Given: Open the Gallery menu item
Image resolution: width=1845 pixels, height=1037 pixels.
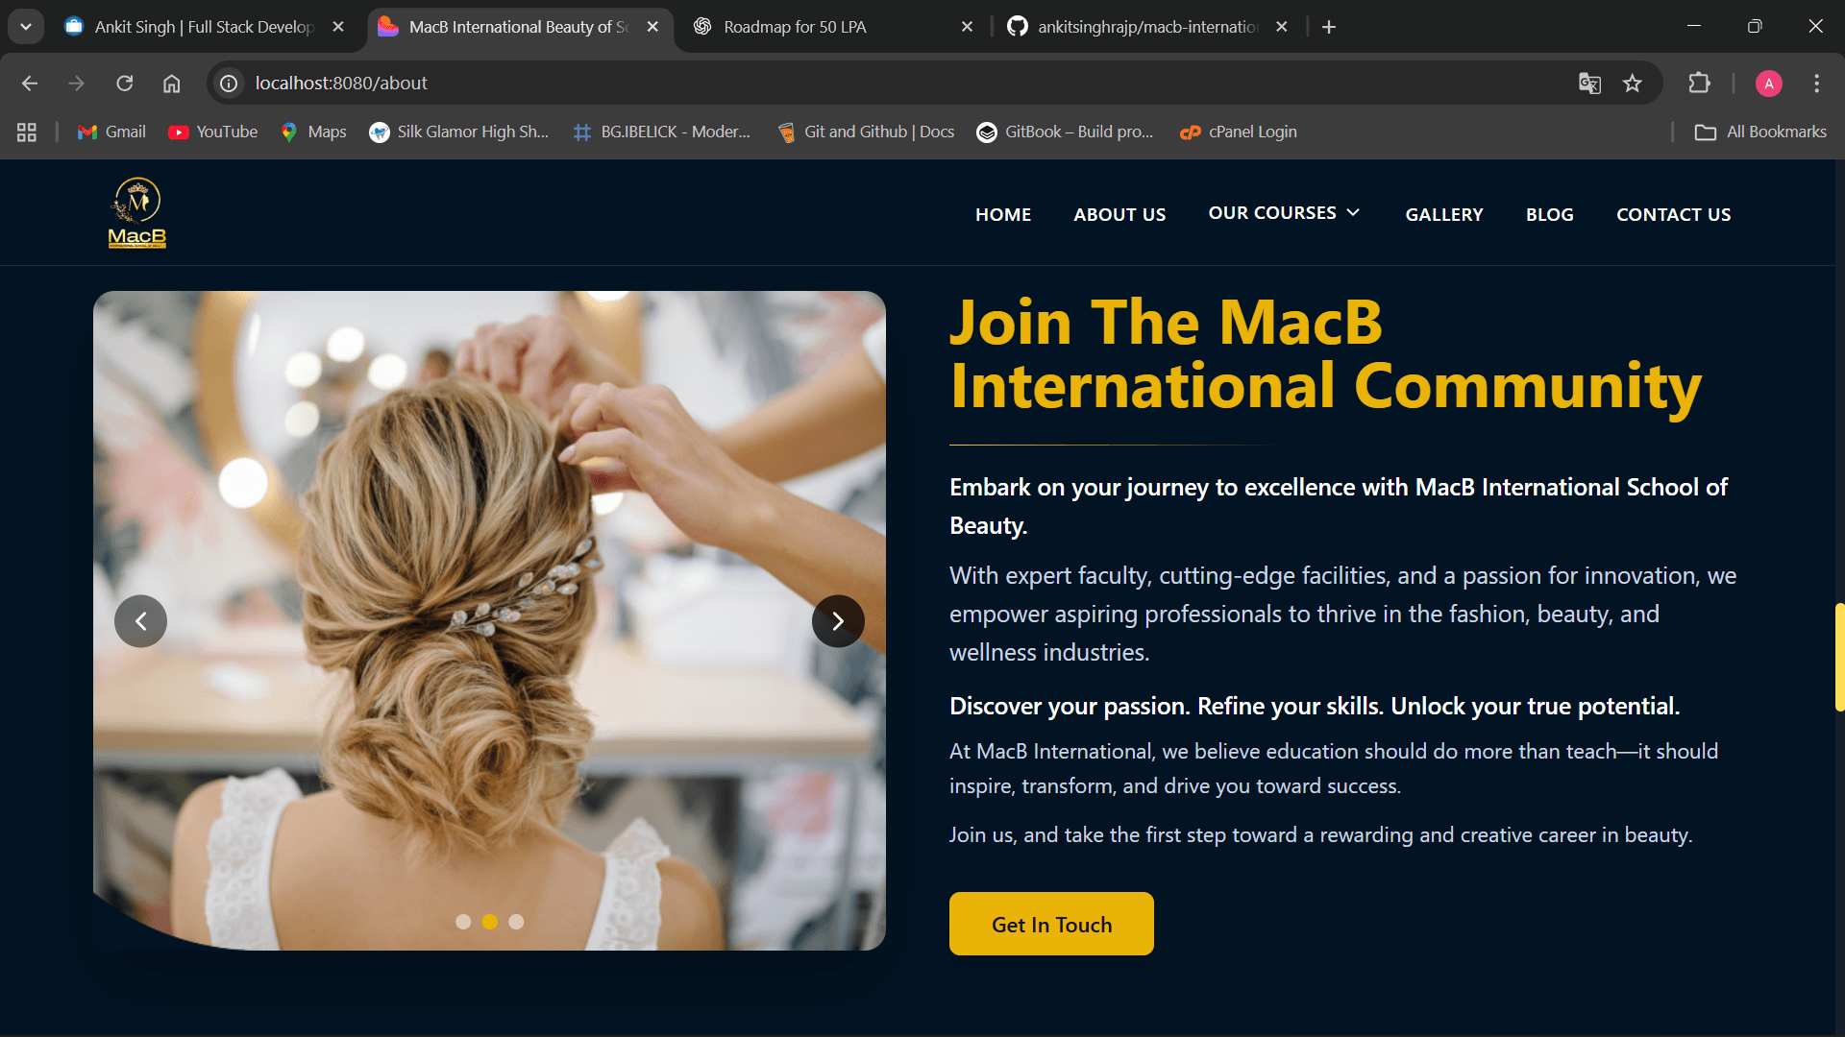Looking at the screenshot, I should click(x=1443, y=215).
